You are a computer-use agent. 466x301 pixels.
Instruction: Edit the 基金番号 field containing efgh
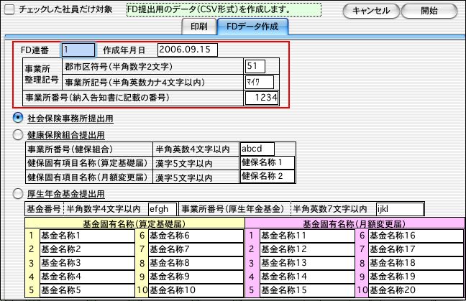click(162, 208)
